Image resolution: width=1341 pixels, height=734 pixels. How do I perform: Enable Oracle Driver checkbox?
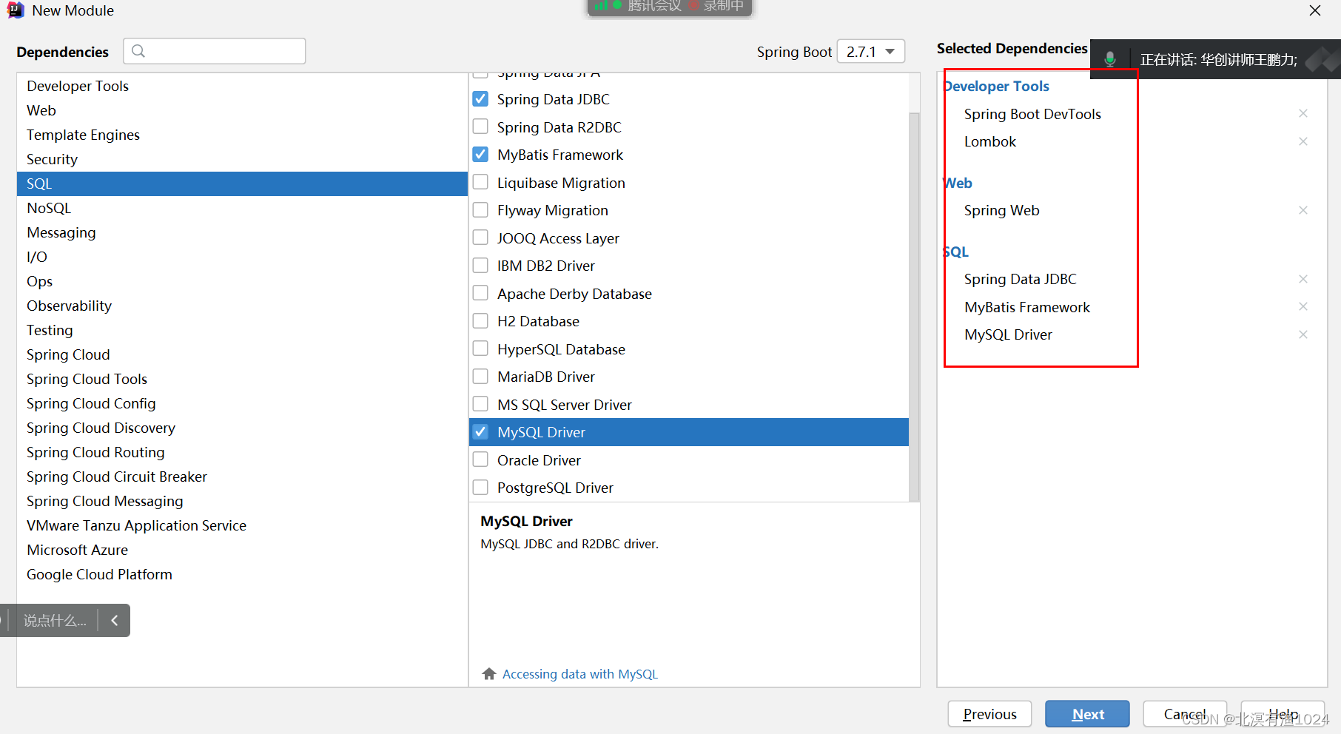[480, 459]
